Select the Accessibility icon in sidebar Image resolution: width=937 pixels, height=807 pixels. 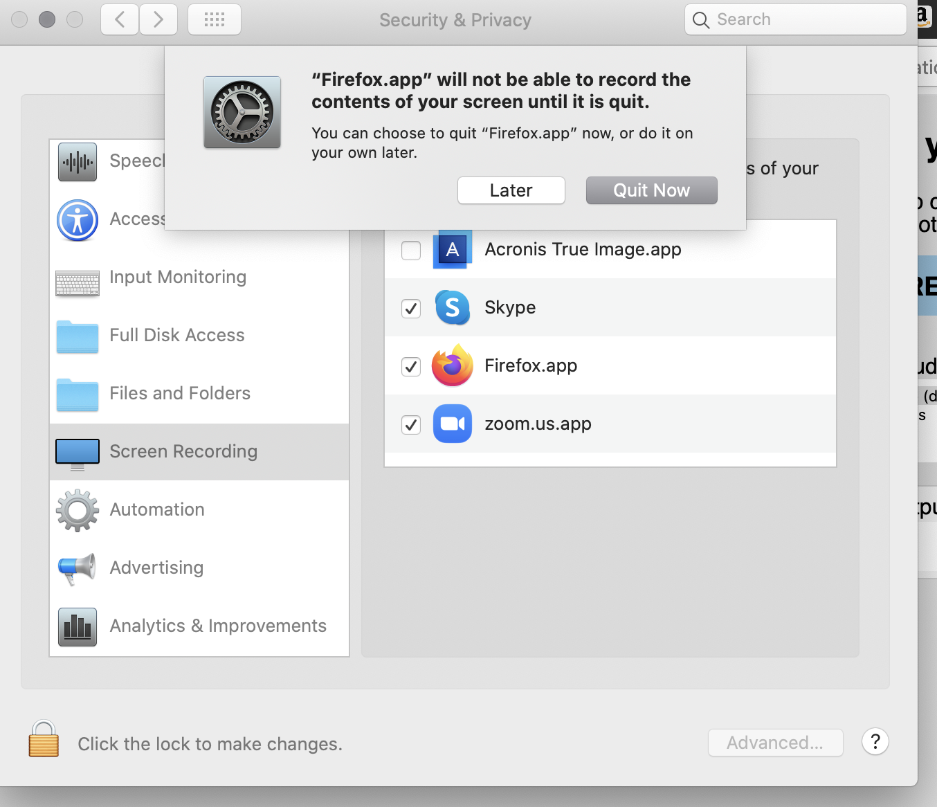(78, 220)
